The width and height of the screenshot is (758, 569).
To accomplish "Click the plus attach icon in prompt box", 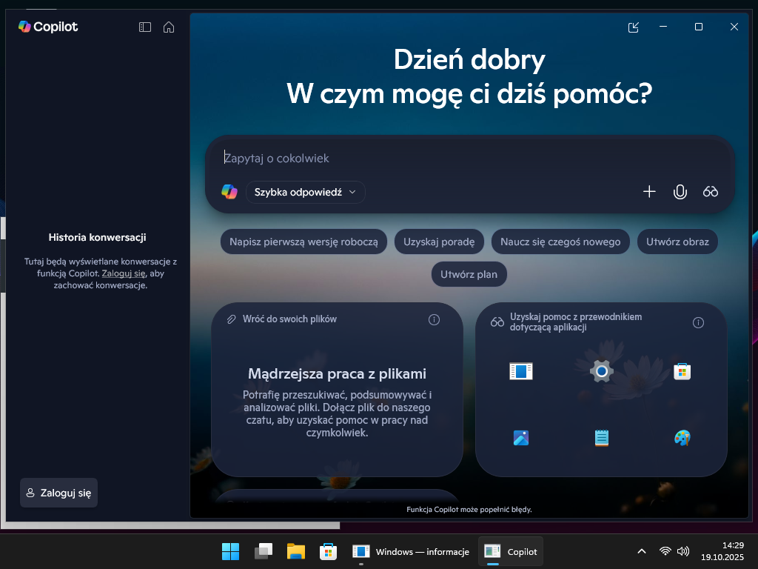I will coord(649,192).
